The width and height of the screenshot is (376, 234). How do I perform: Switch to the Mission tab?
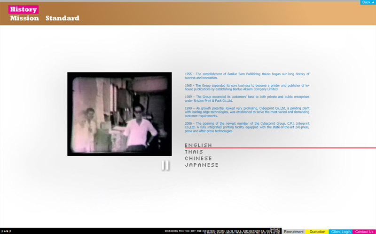(x=24, y=18)
